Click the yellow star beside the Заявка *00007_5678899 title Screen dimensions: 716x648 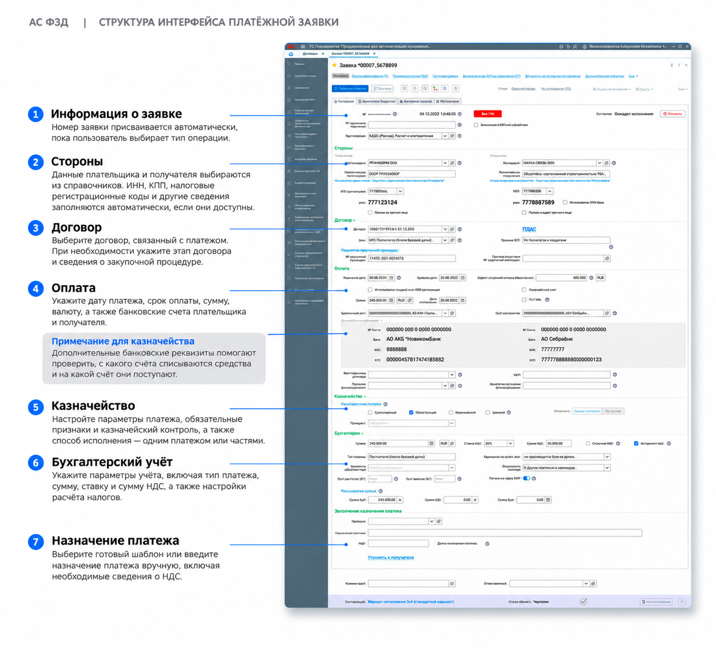pos(335,65)
